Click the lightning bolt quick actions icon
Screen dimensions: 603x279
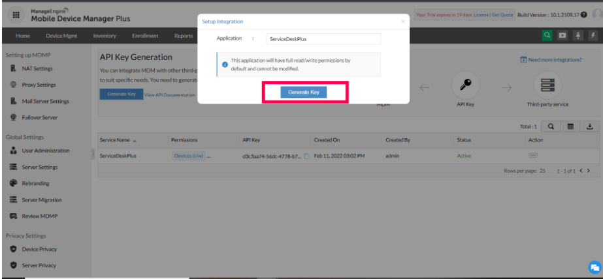593,35
